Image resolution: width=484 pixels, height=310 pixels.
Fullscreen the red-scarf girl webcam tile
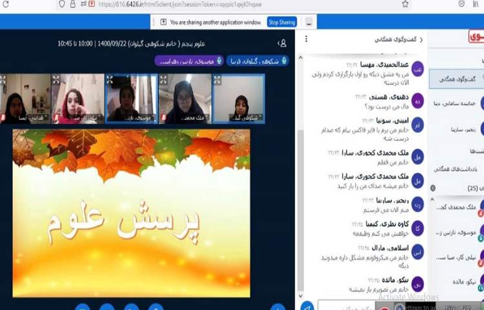pyautogui.click(x=56, y=80)
